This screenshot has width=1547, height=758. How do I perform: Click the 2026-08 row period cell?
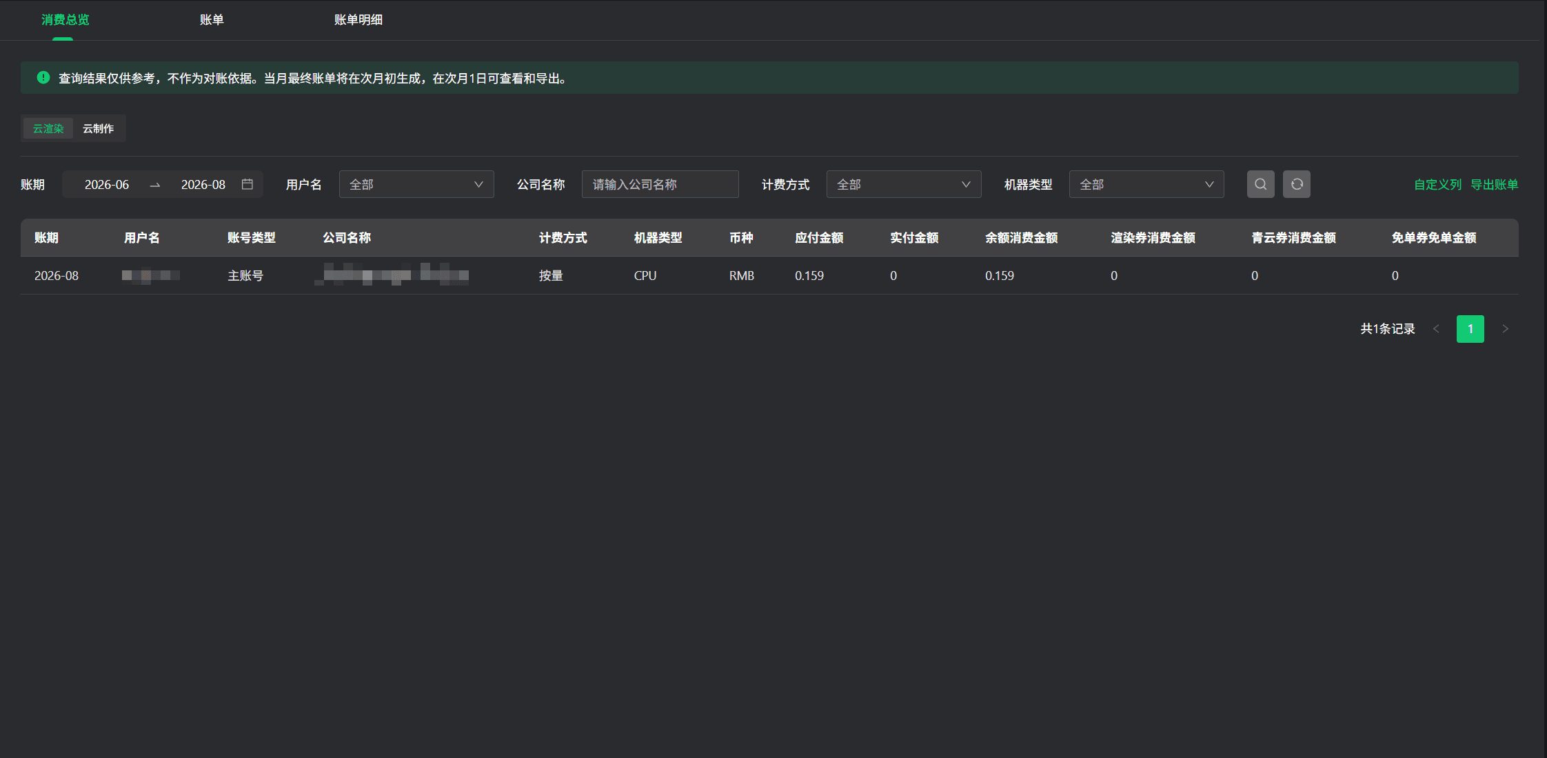point(57,276)
